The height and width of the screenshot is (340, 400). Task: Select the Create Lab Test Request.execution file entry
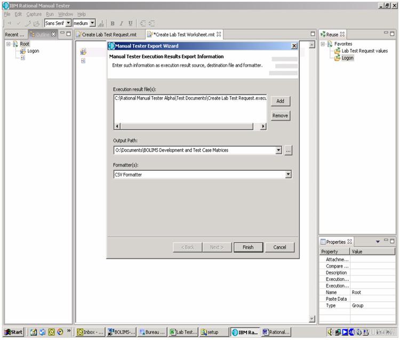(190, 98)
